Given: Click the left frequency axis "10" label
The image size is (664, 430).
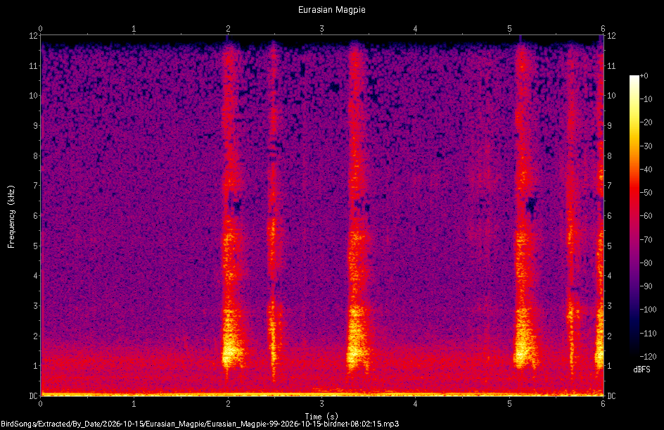Looking at the screenshot, I should click(x=33, y=96).
